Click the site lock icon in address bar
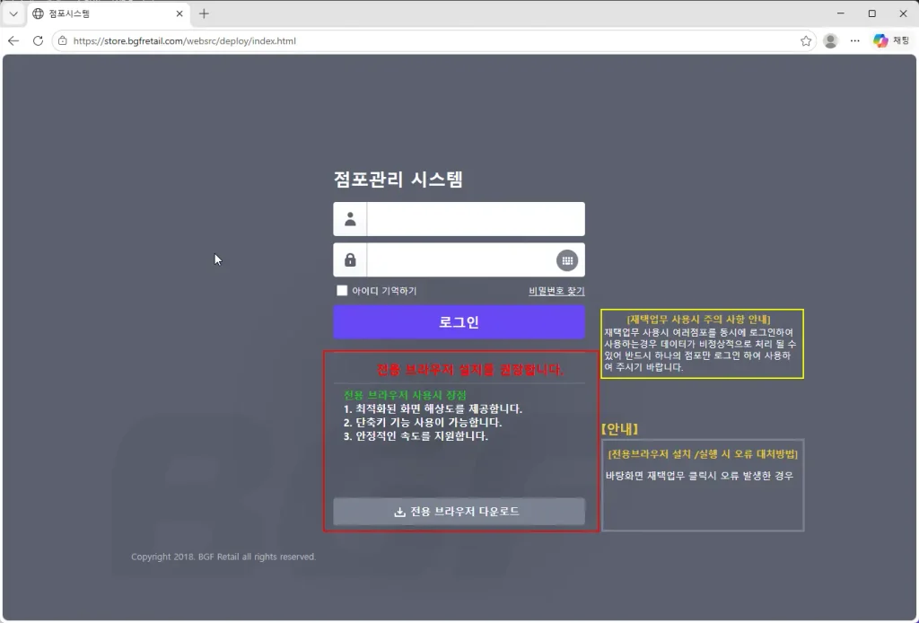The image size is (919, 623). point(63,41)
